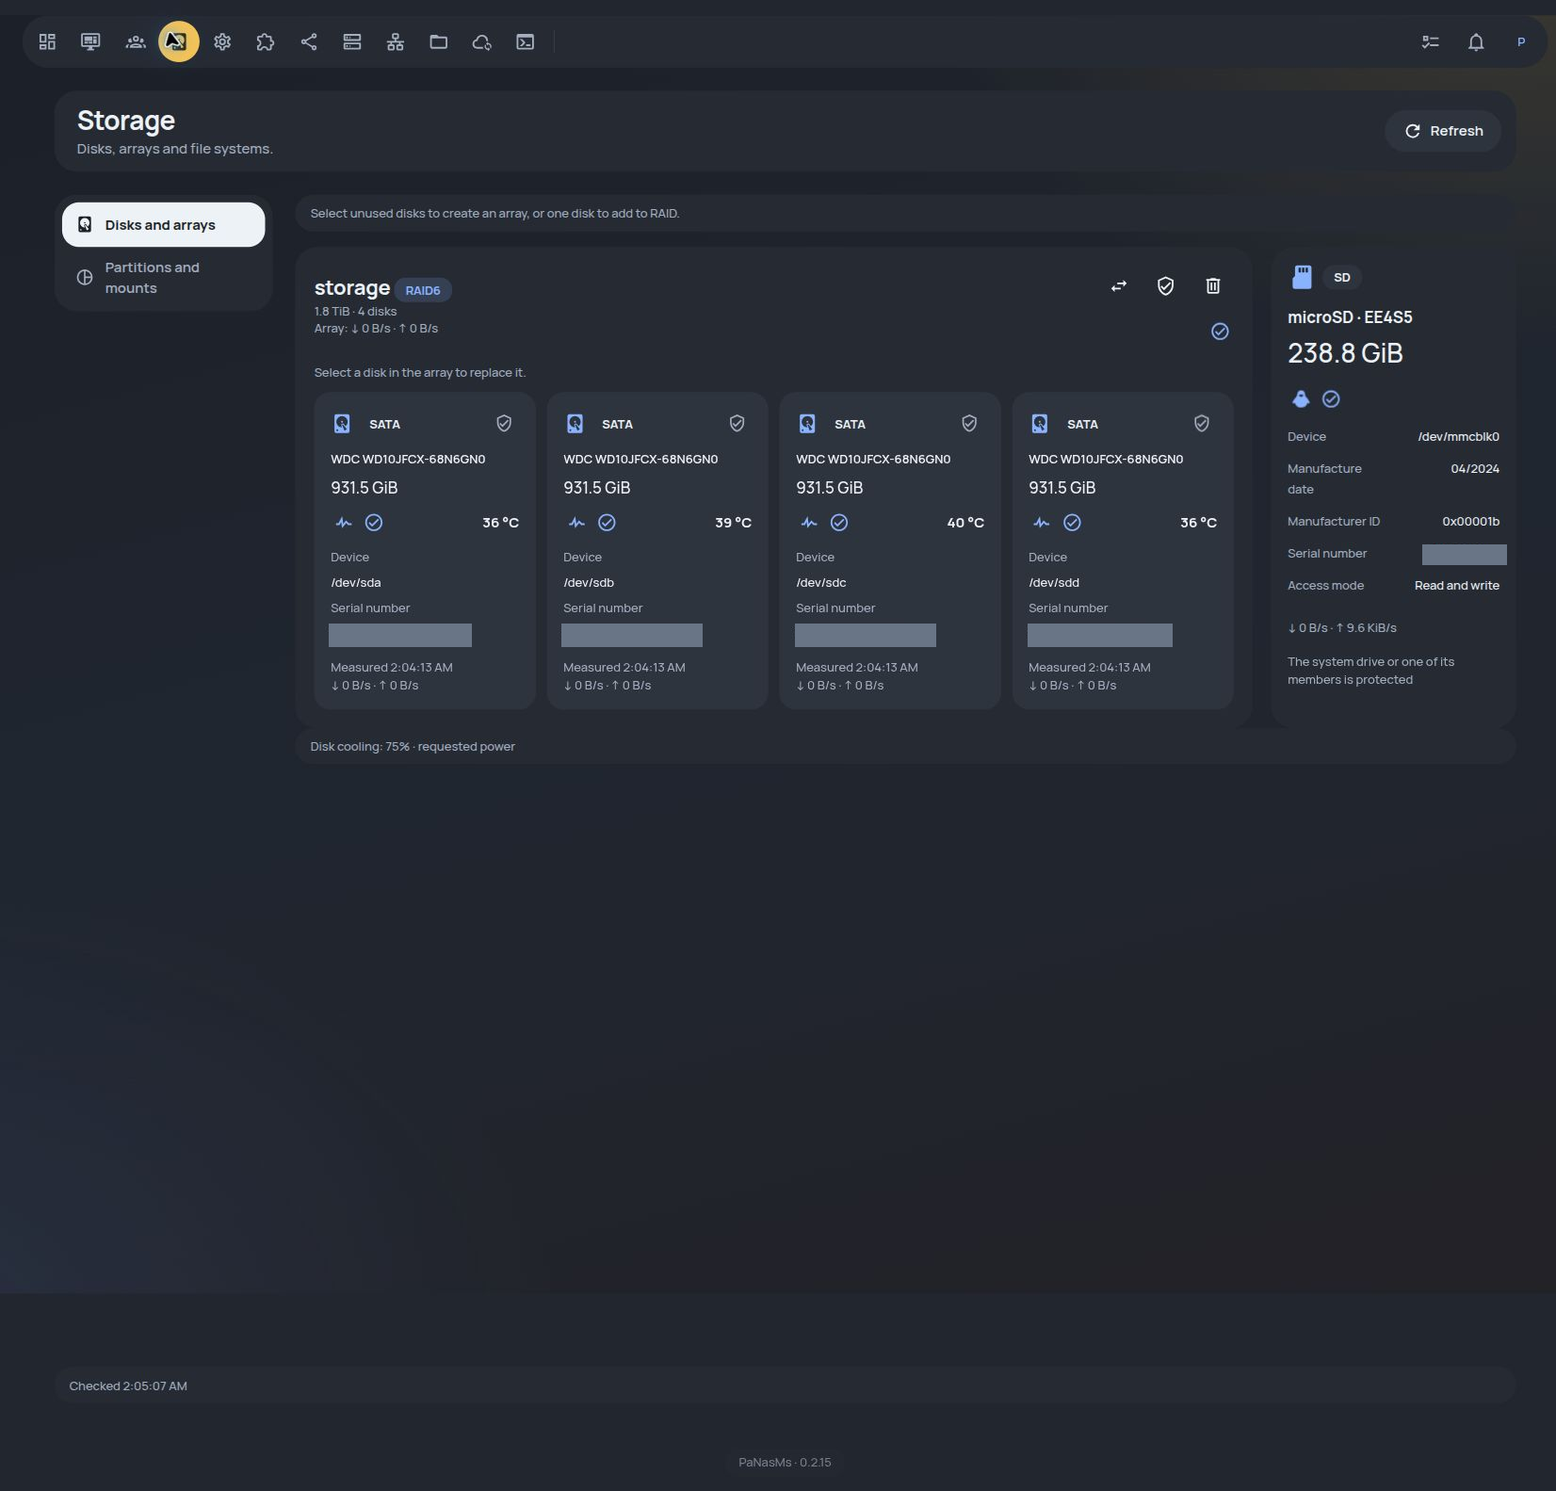This screenshot has height=1491, width=1556.
Task: Open the network topology icon
Action: pyautogui.click(x=396, y=41)
